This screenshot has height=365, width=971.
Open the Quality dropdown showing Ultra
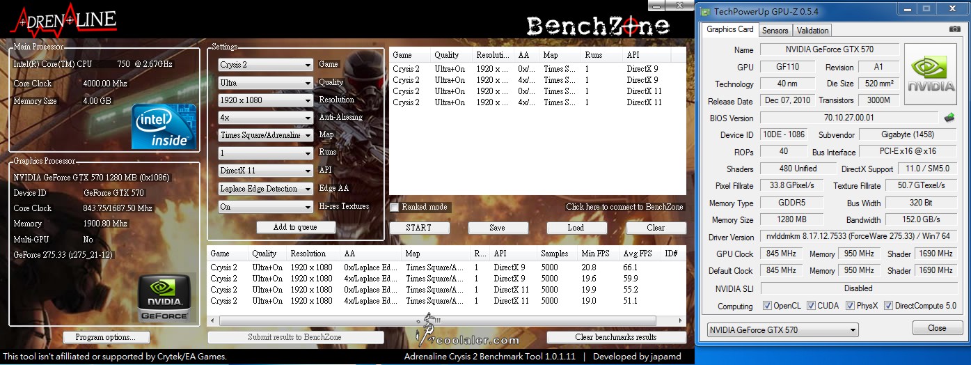click(265, 83)
